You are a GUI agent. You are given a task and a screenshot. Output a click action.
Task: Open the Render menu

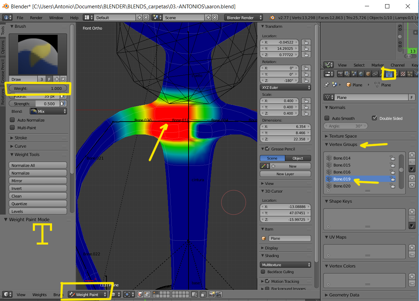(36, 18)
